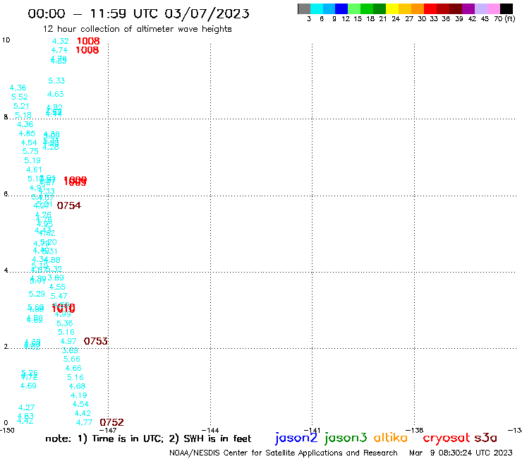Click the dark red 's3a' satellite label

(x=485, y=438)
